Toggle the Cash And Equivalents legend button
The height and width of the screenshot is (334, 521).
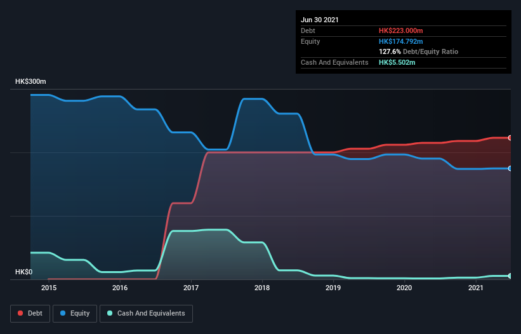pyautogui.click(x=146, y=314)
